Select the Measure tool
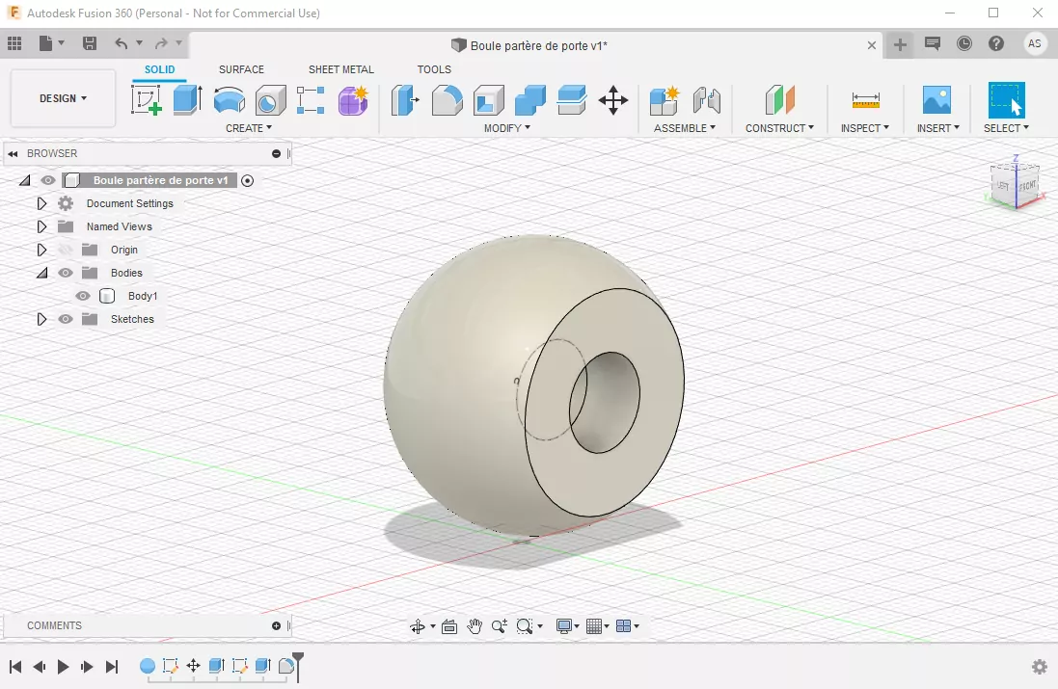 [866, 100]
